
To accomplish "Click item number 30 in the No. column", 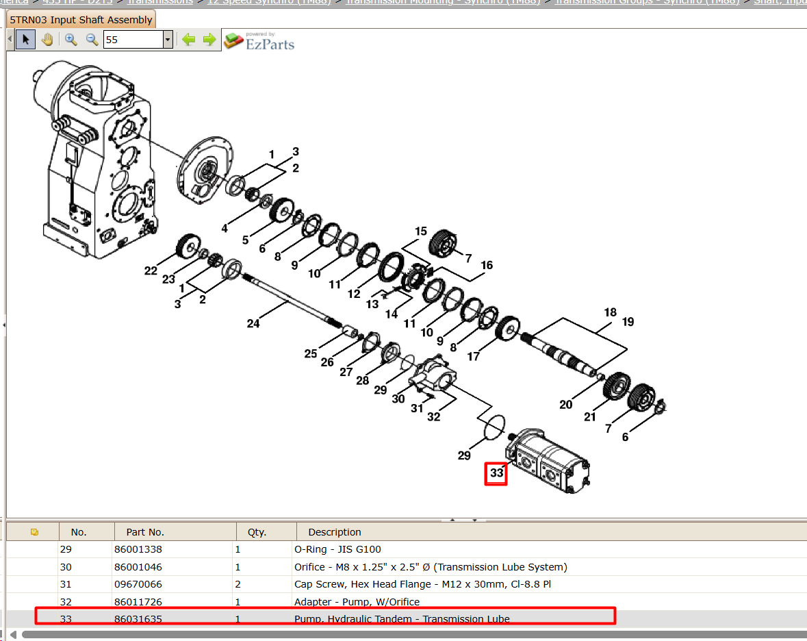I will click(66, 567).
